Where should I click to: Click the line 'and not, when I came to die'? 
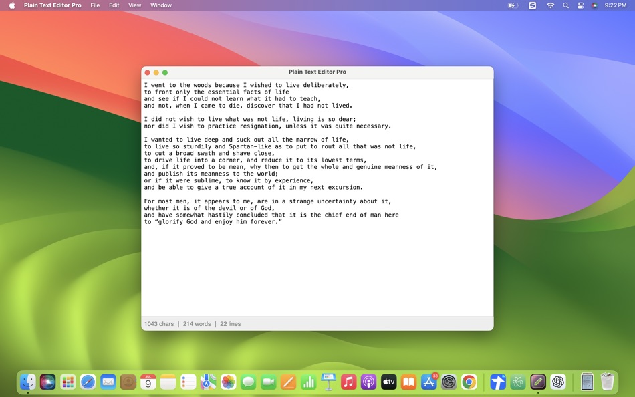[248, 106]
